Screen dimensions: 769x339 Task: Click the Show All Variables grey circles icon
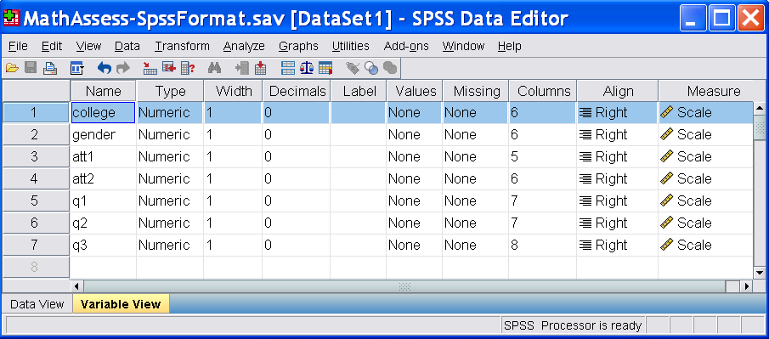coord(390,68)
